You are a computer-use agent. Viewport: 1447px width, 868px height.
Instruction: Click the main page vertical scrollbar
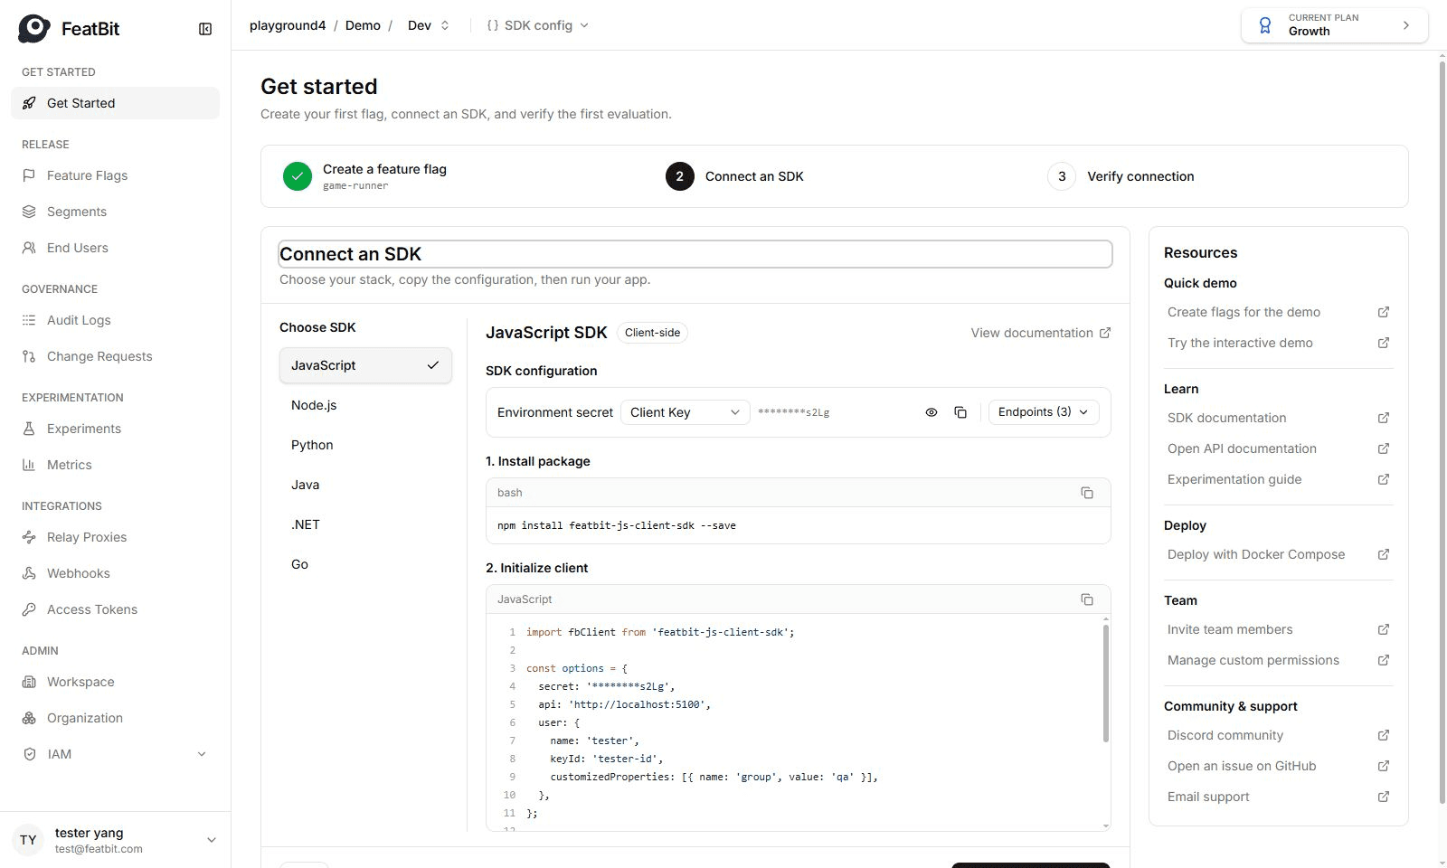[x=1442, y=432]
